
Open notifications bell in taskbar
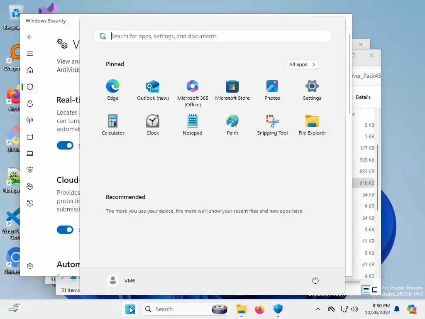(x=397, y=309)
